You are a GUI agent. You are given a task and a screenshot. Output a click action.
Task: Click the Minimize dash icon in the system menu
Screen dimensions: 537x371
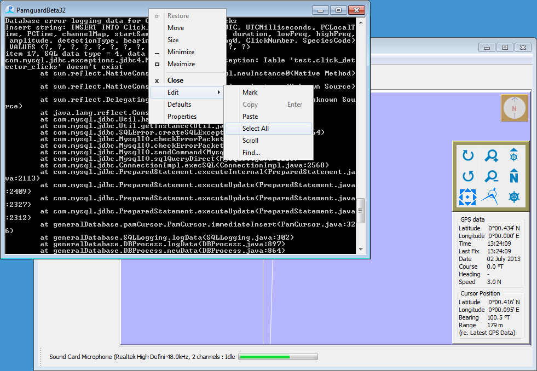coord(157,54)
